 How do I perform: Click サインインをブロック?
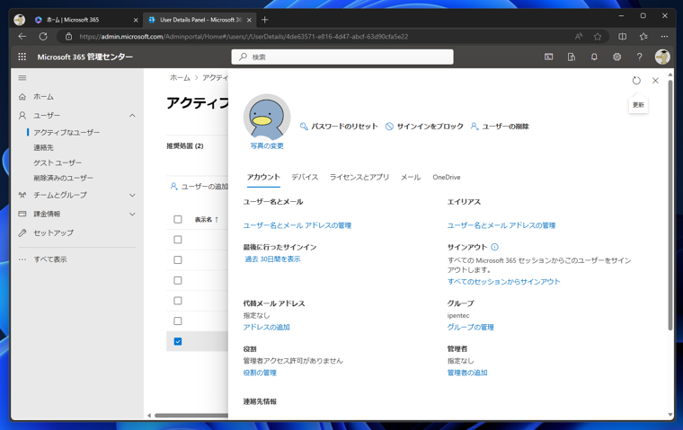[x=424, y=127]
